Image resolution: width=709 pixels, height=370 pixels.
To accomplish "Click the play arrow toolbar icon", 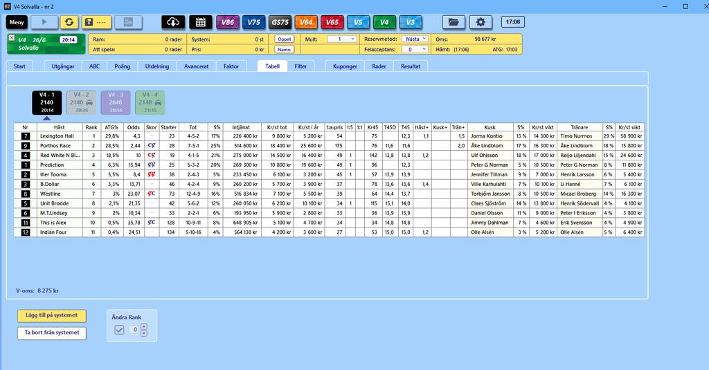I will (x=44, y=22).
